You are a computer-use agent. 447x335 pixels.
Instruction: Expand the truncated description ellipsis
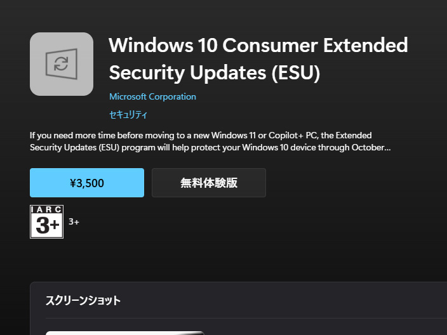[x=388, y=148]
